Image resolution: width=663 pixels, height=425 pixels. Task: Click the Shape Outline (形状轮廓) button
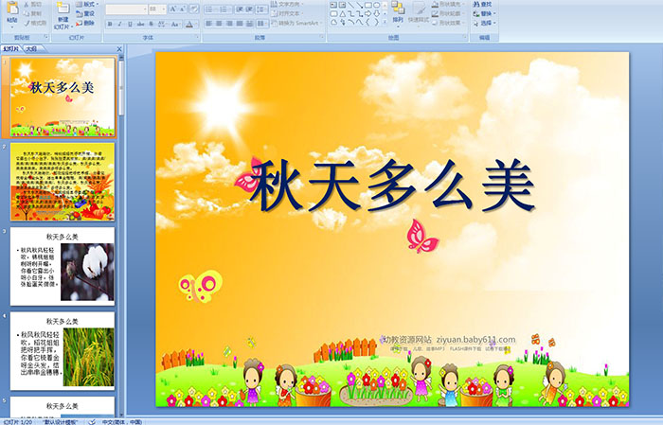point(447,13)
